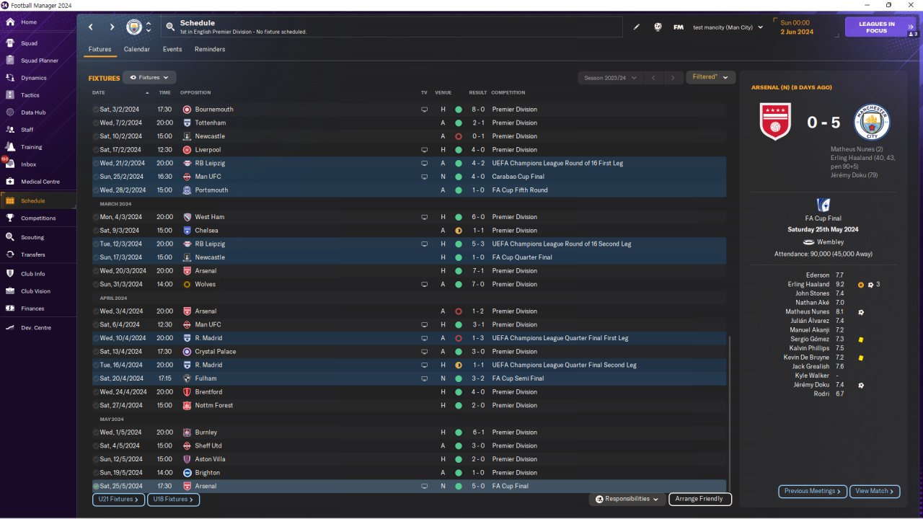923x519 pixels.
Task: Click the pencil edit icon in top bar
Action: (x=637, y=27)
